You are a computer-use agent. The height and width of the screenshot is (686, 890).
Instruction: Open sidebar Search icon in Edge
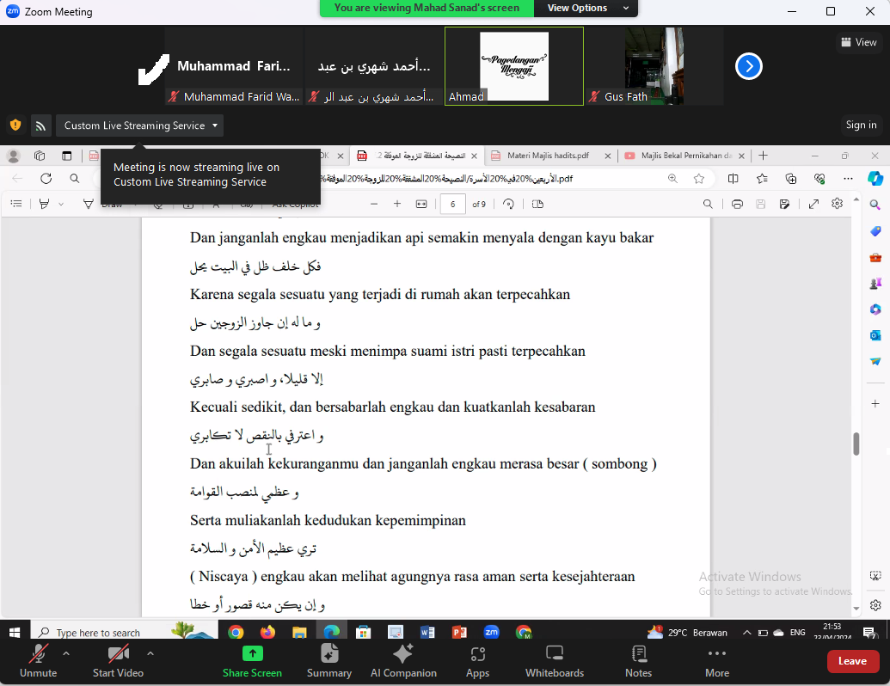[875, 205]
